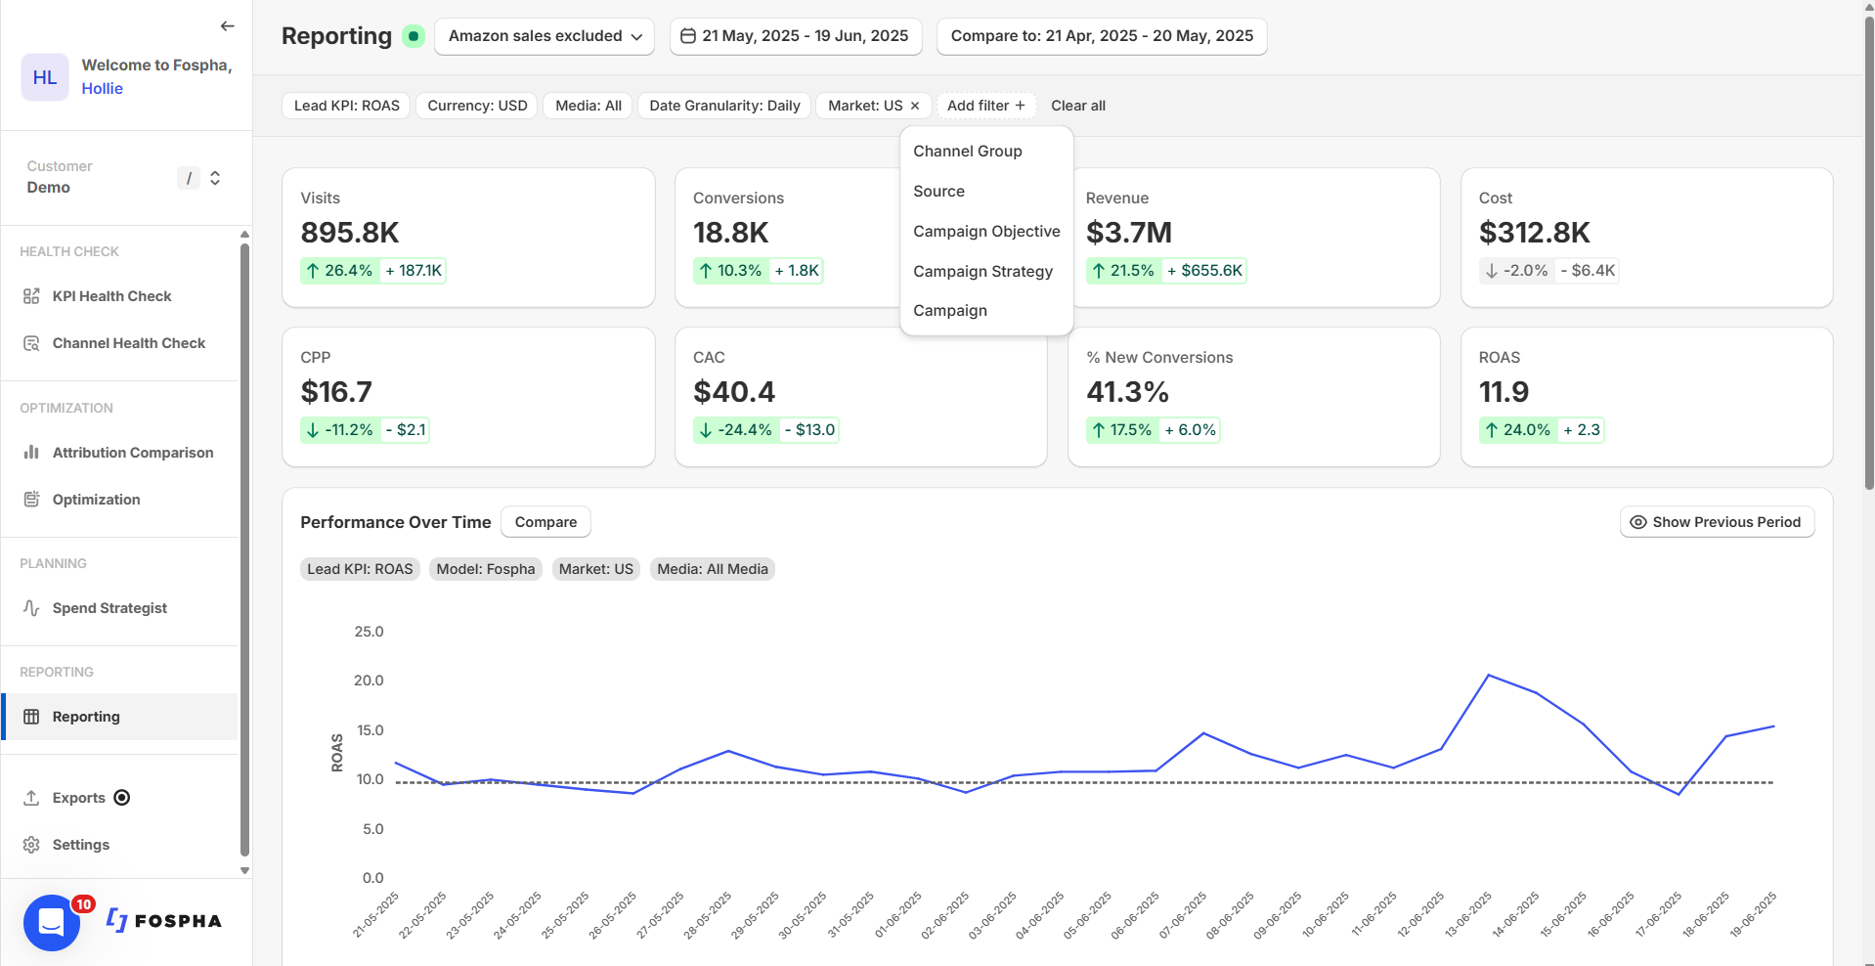Toggle Show Previous Period on chart

(1717, 522)
